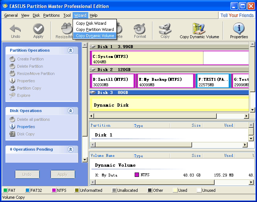
Task: Click the Disk 1 row in the partition list
Action: pos(169,135)
